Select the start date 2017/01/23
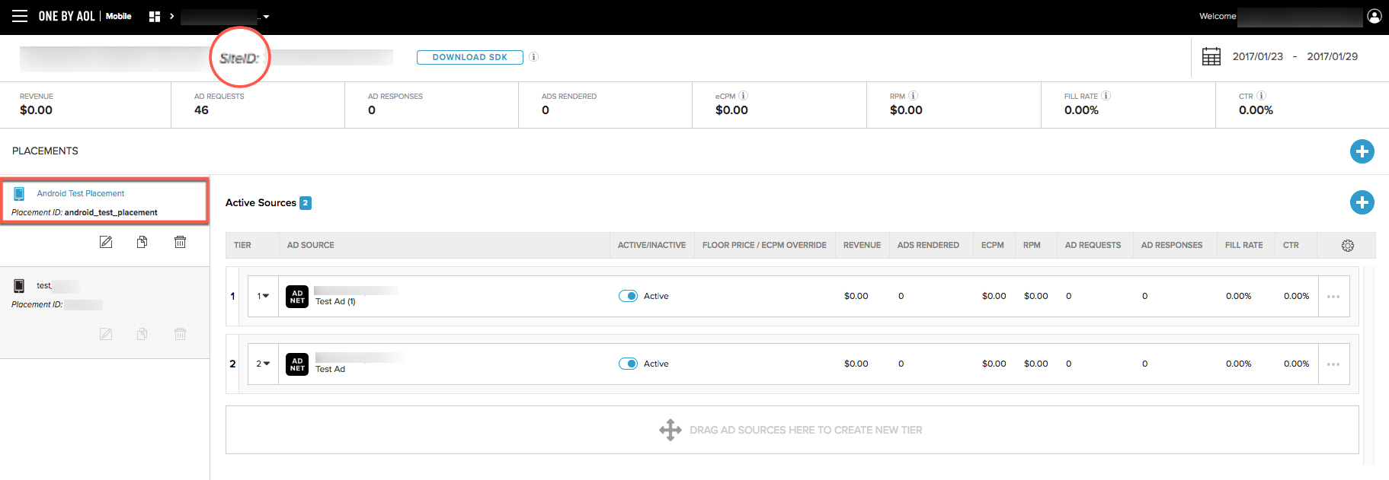Screen dimensions: 1389x480 tap(1258, 56)
